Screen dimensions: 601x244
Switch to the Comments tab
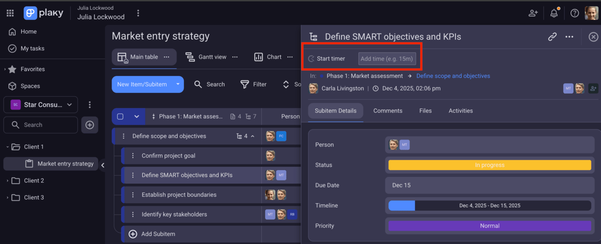[x=387, y=110]
